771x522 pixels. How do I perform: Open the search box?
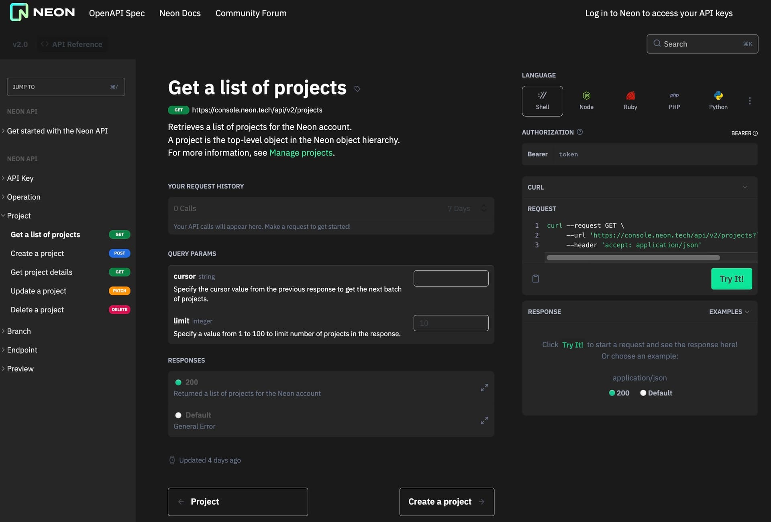tap(702, 44)
